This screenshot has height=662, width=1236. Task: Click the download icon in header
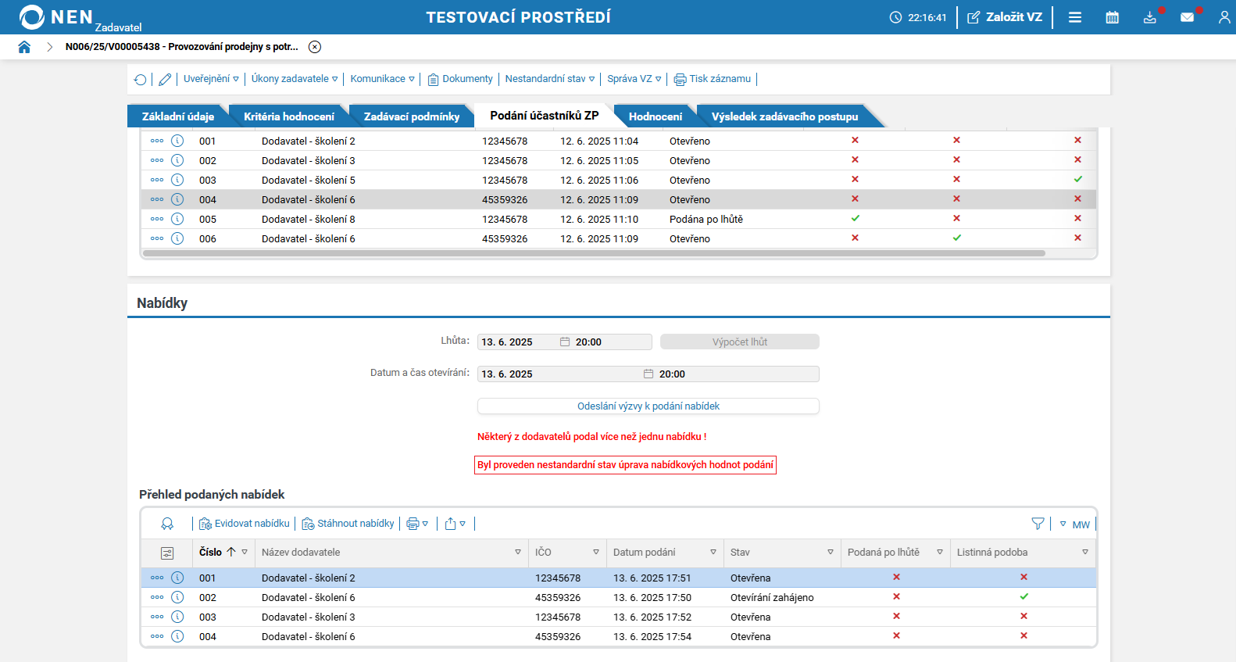1149,17
